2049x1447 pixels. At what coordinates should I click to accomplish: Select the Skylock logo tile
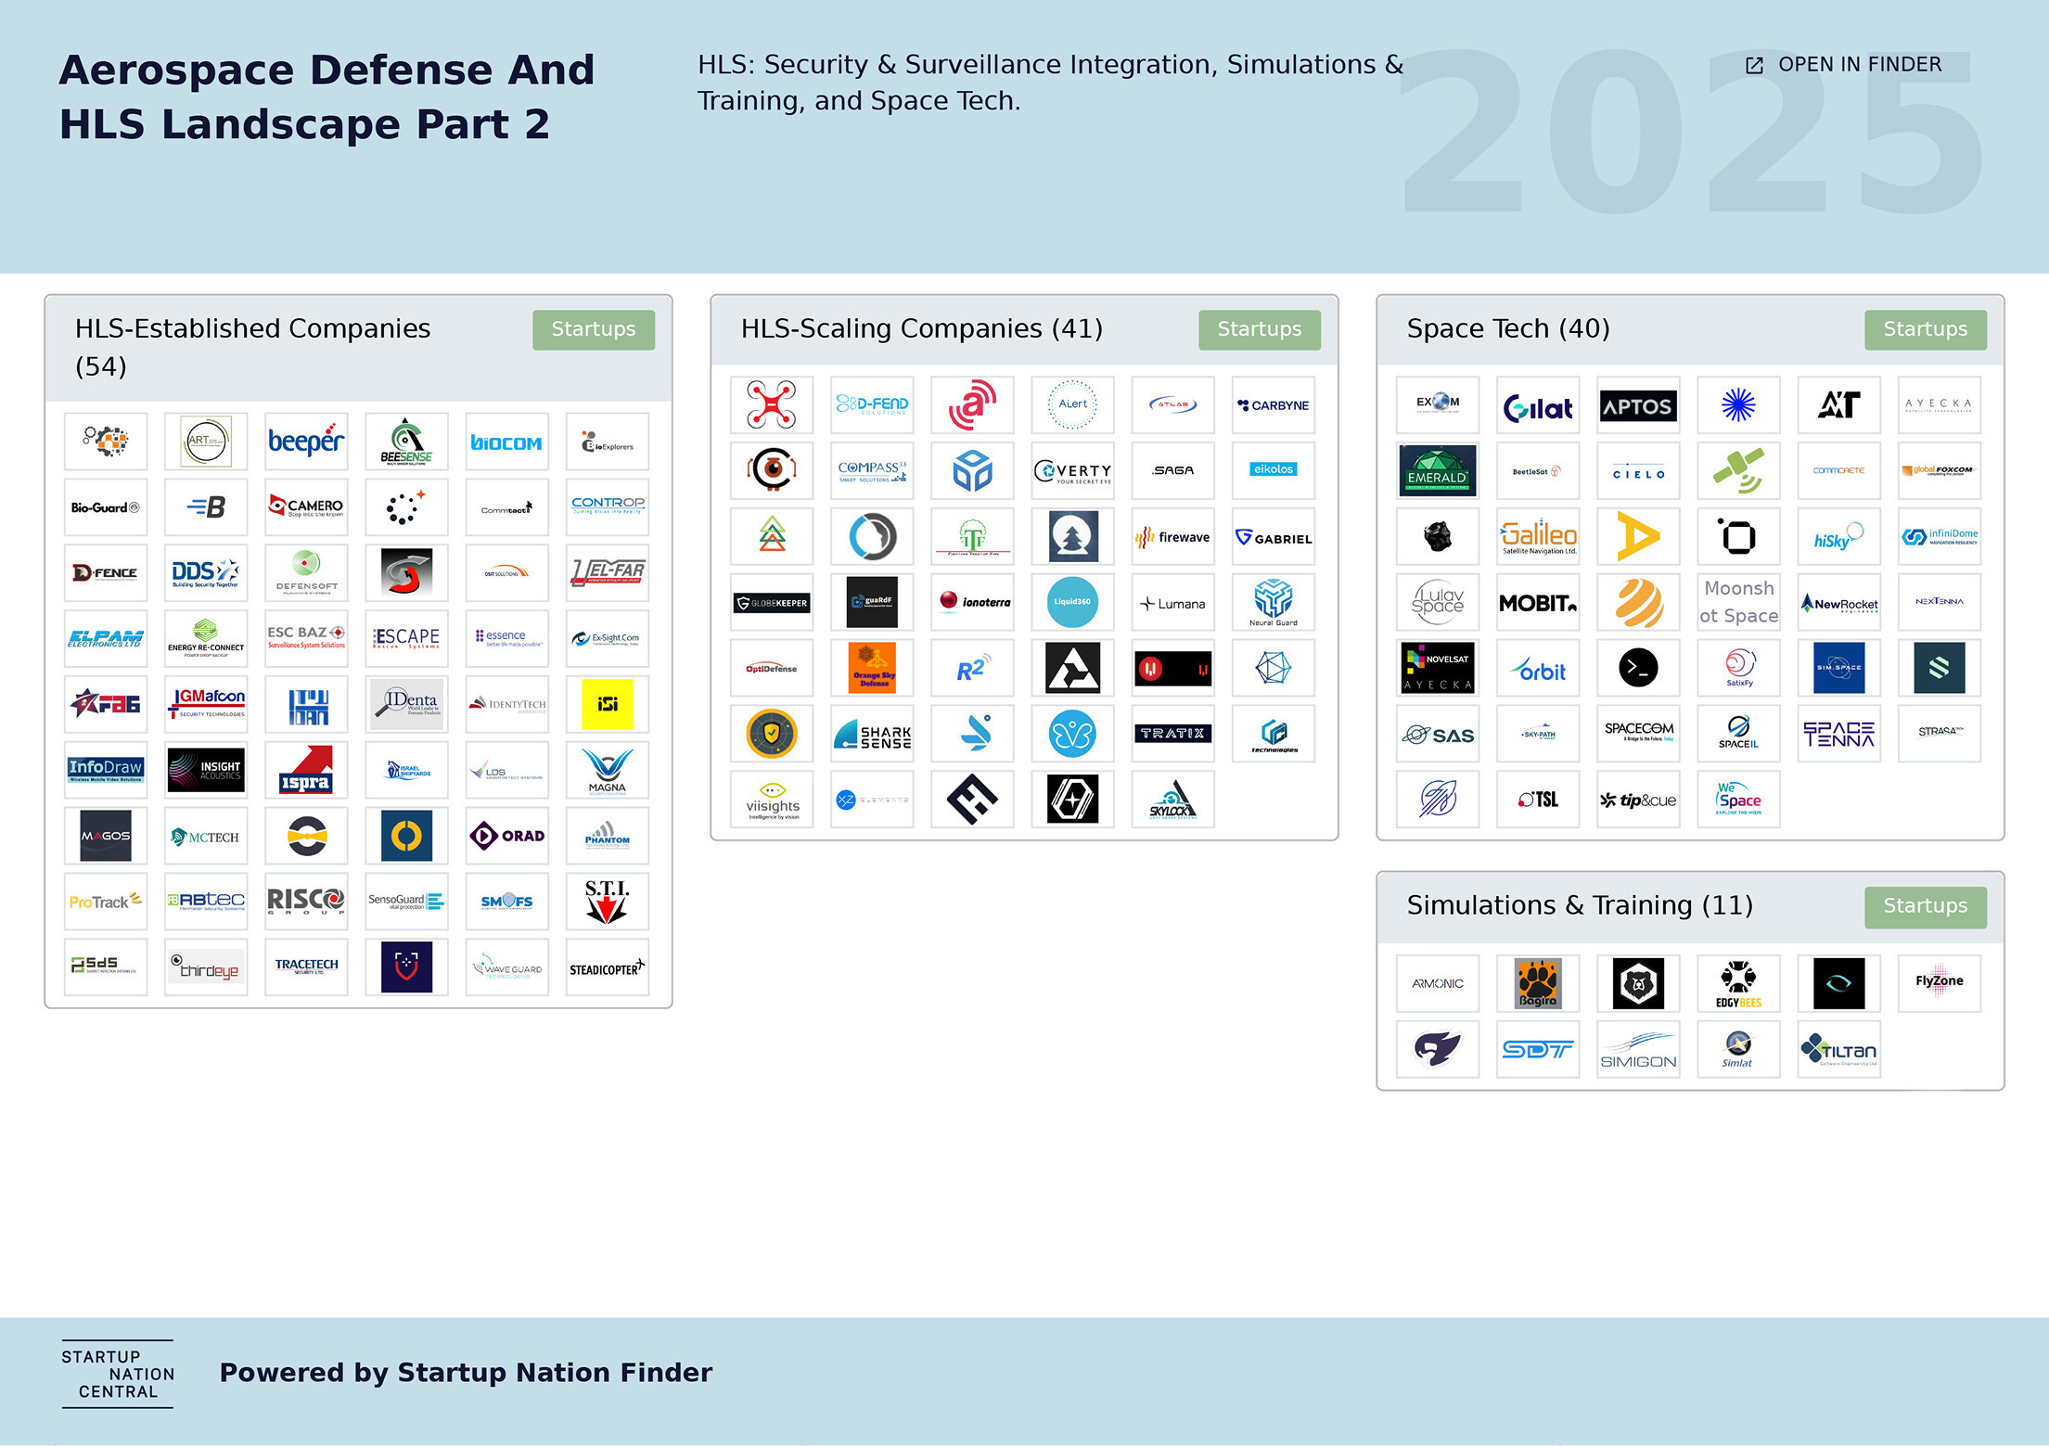coord(1173,800)
